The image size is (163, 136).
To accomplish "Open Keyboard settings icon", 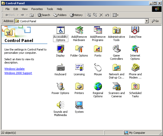I will pyautogui.click(x=61, y=67).
